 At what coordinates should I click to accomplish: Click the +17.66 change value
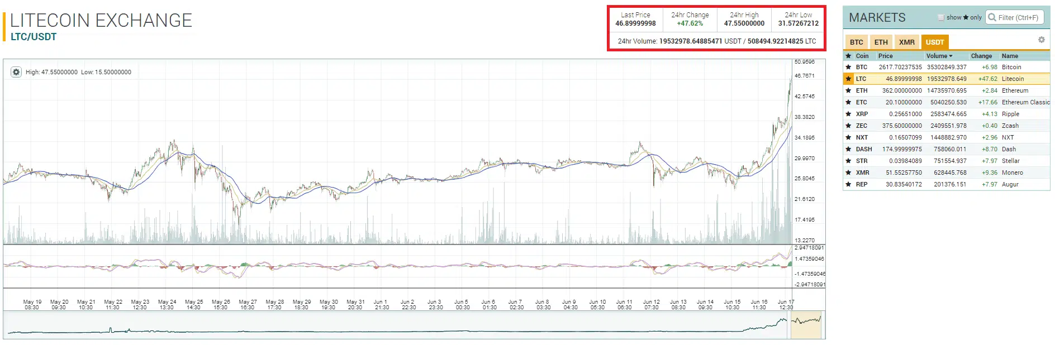tap(987, 102)
